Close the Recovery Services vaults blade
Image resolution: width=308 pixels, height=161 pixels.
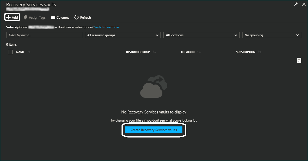(x=304, y=4)
